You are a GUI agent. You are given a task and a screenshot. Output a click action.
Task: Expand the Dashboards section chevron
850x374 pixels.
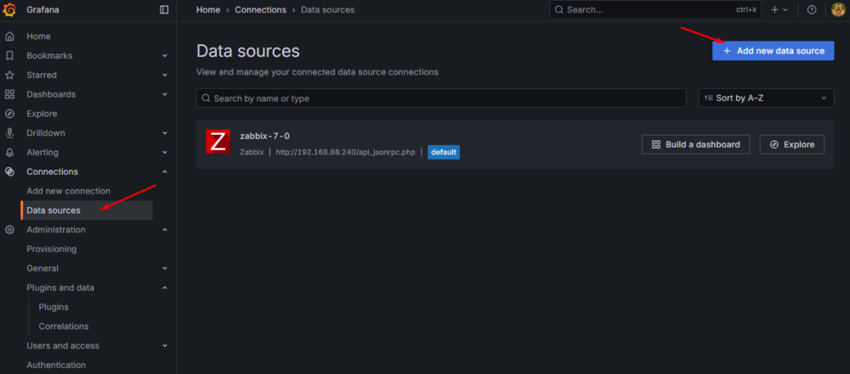coord(165,94)
